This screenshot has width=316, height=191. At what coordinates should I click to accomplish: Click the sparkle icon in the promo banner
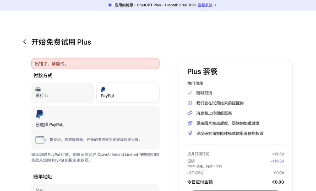click(110, 5)
